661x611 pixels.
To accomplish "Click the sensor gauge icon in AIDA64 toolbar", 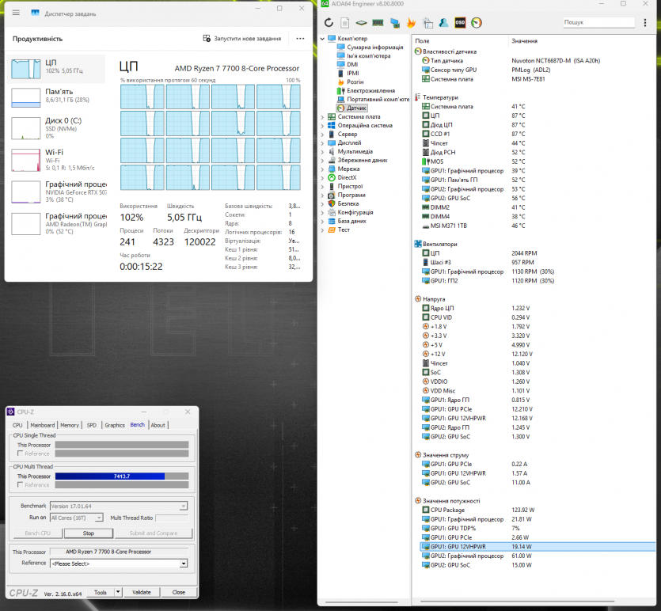I will [x=476, y=23].
